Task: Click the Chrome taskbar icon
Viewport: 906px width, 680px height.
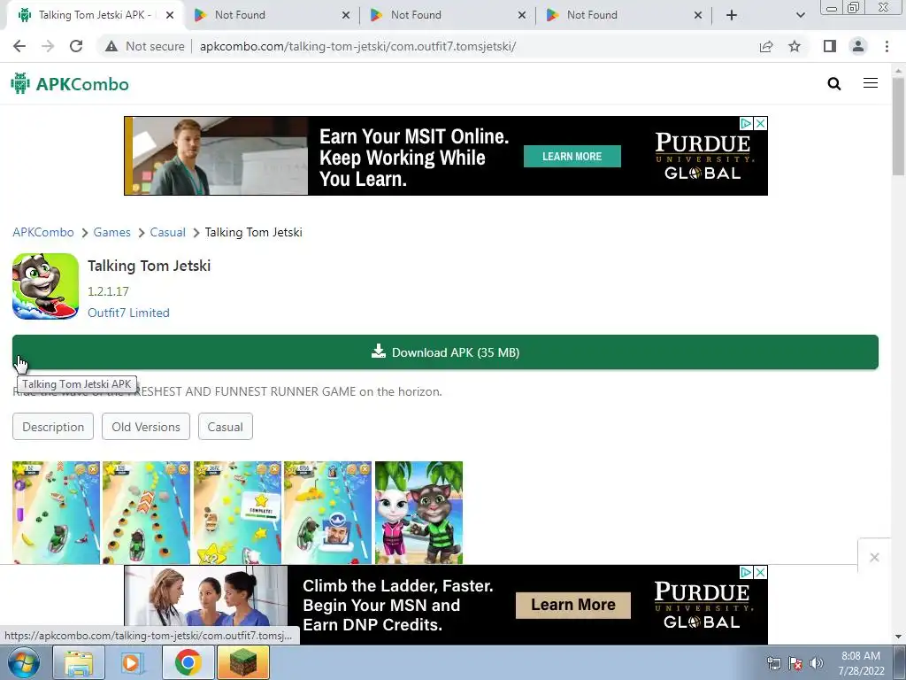Action: coord(188,662)
